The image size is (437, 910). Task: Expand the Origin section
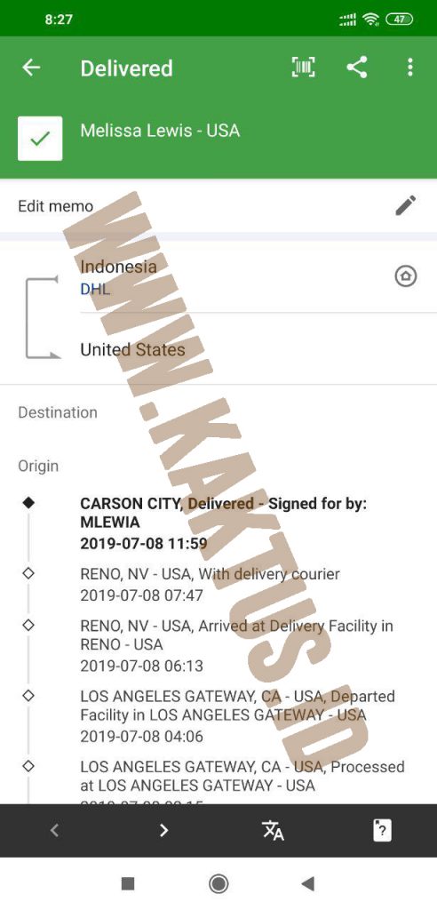[x=38, y=466]
